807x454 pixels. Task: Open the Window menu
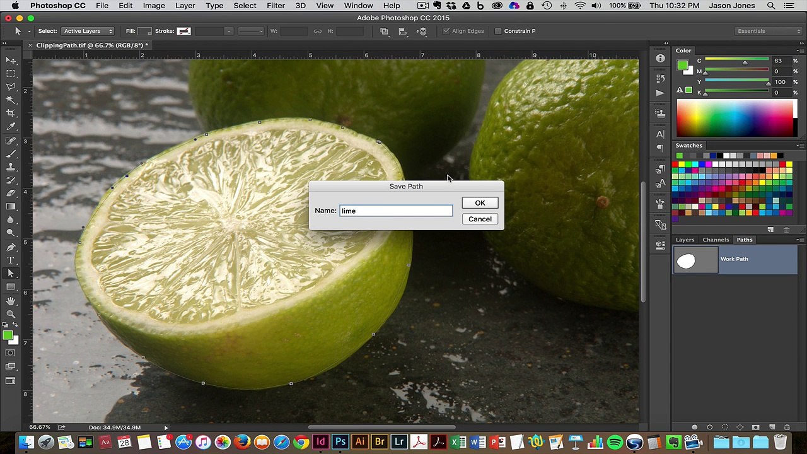click(358, 6)
